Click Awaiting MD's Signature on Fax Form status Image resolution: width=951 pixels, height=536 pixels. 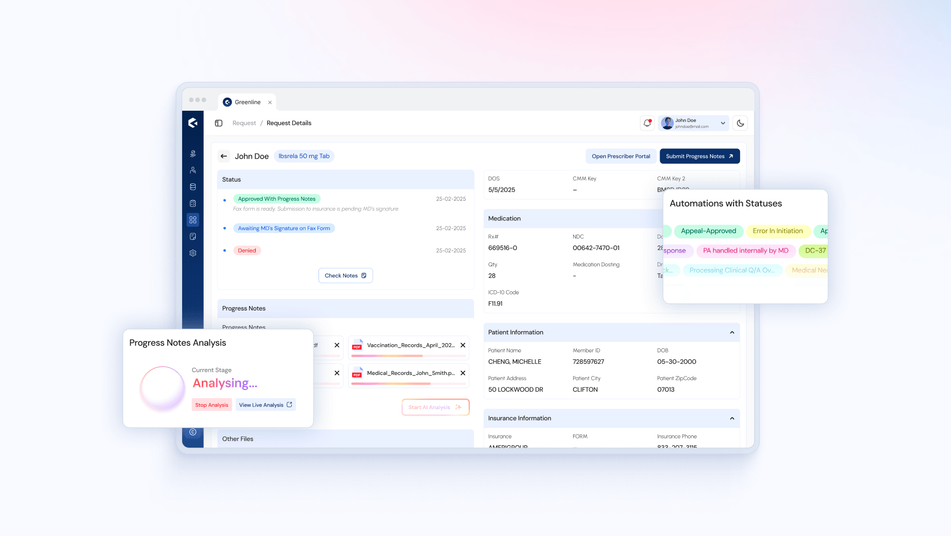click(284, 228)
